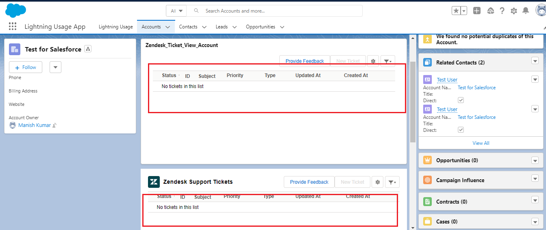Open the App Launcher grid icon
546x230 pixels.
(x=13, y=27)
